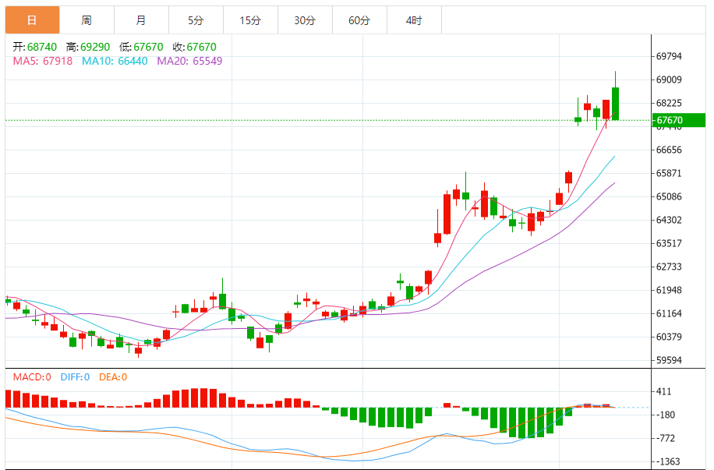
Task: Open the 15分 timeframe tab
Action: pos(250,20)
